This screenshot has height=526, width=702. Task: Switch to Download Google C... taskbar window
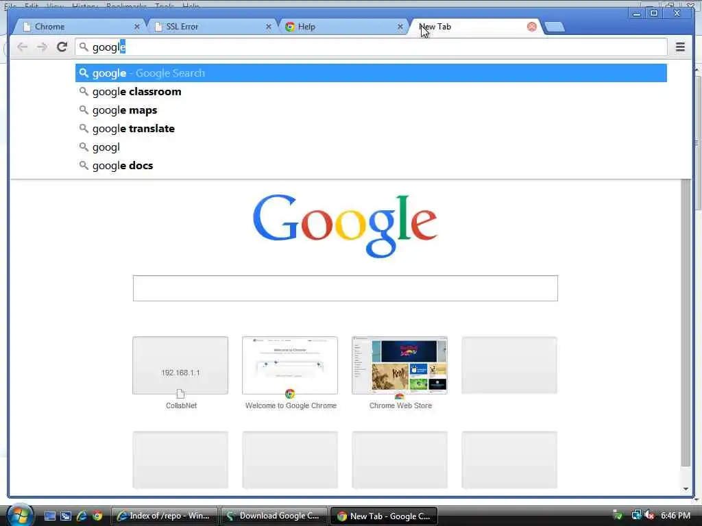pos(274,516)
